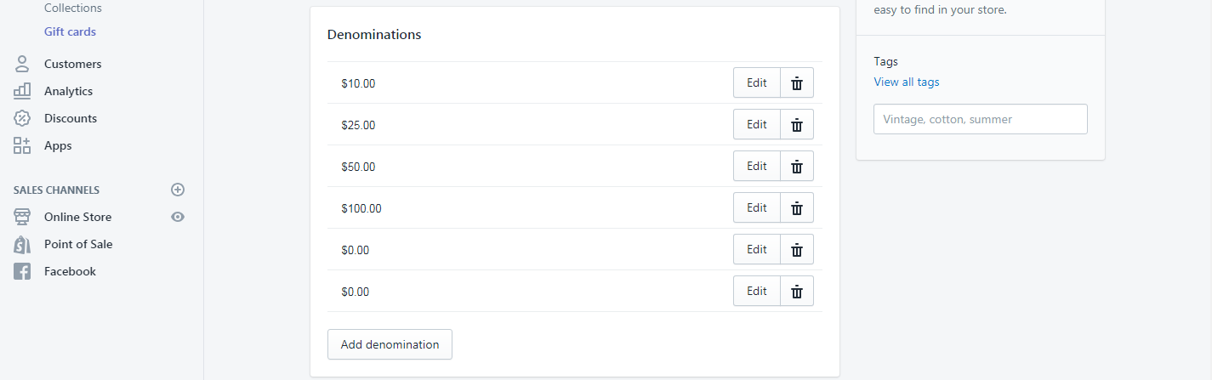Image resolution: width=1212 pixels, height=380 pixels.
Task: Go to Collections in sidebar
Action: [73, 8]
